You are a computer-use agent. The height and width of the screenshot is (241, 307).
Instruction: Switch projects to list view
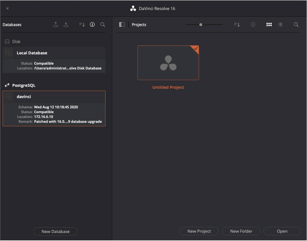point(280,24)
